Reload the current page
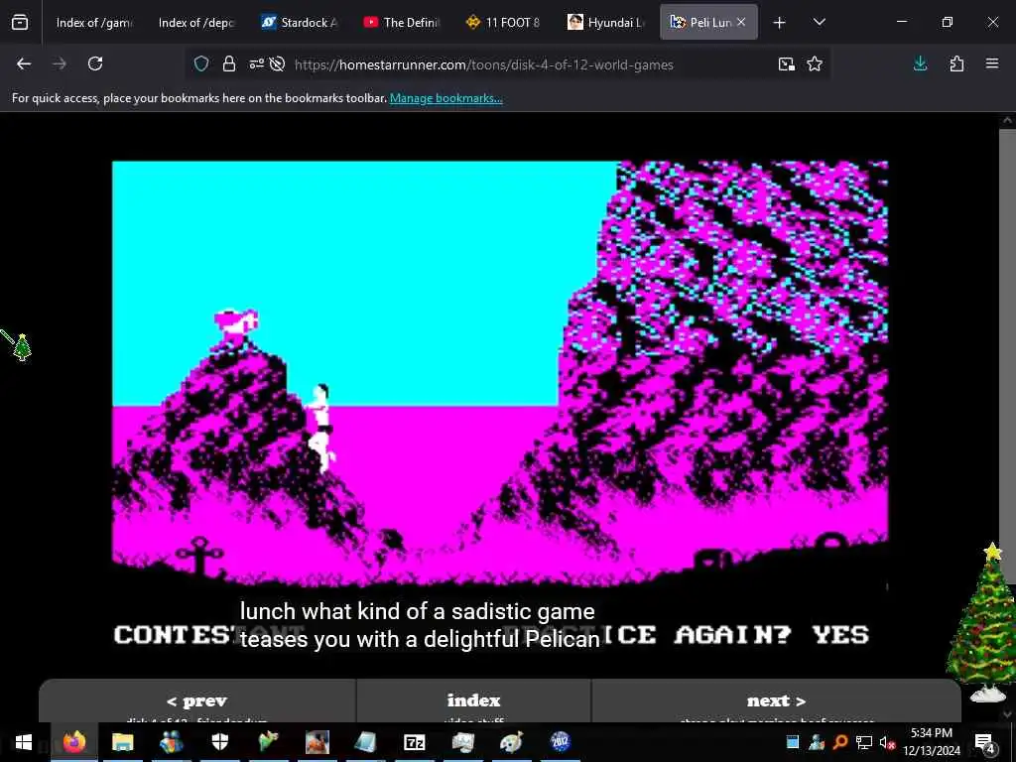The image size is (1016, 762). tap(95, 63)
